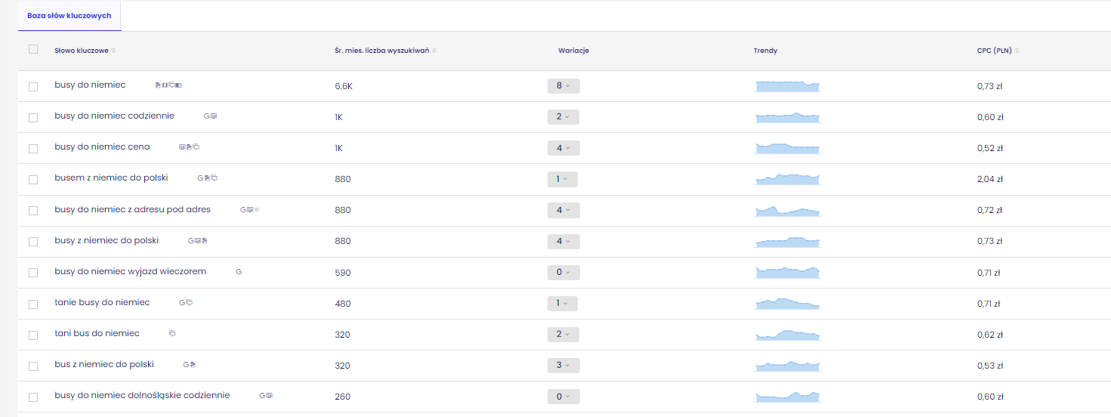Click the 'Trendy' column header
The width and height of the screenshot is (1111, 417).
pyautogui.click(x=765, y=51)
